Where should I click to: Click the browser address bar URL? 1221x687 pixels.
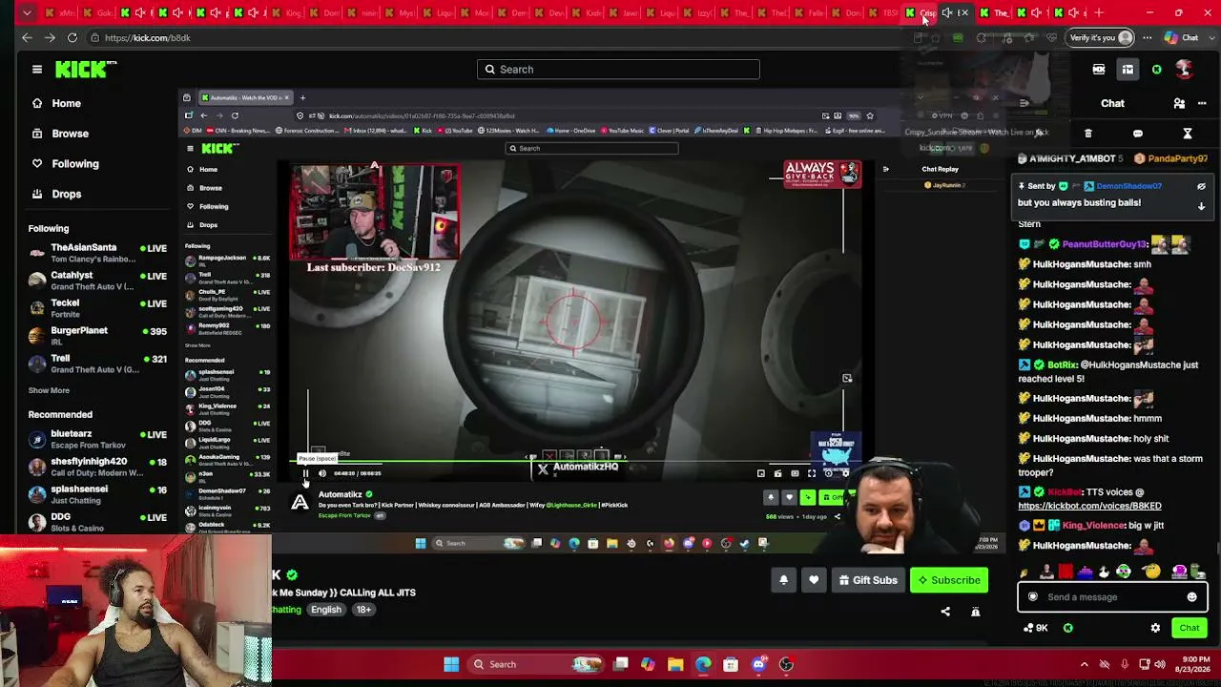point(147,37)
